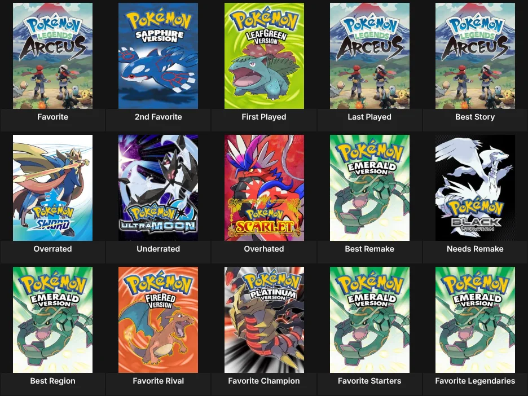Click the 'Favorite' category label
Viewport: 528px width, 396px height.
pos(52,117)
